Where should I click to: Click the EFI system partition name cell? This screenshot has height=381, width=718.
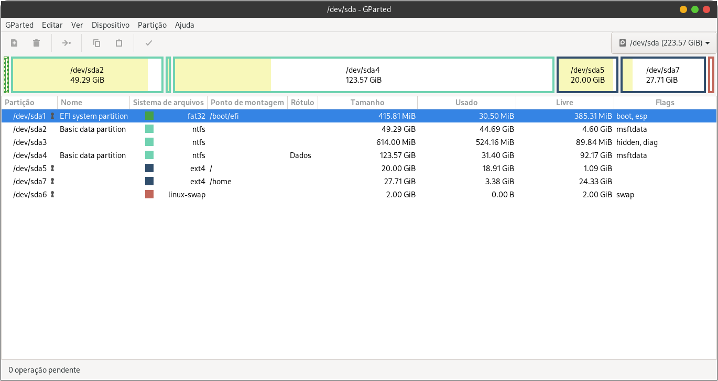coord(94,116)
